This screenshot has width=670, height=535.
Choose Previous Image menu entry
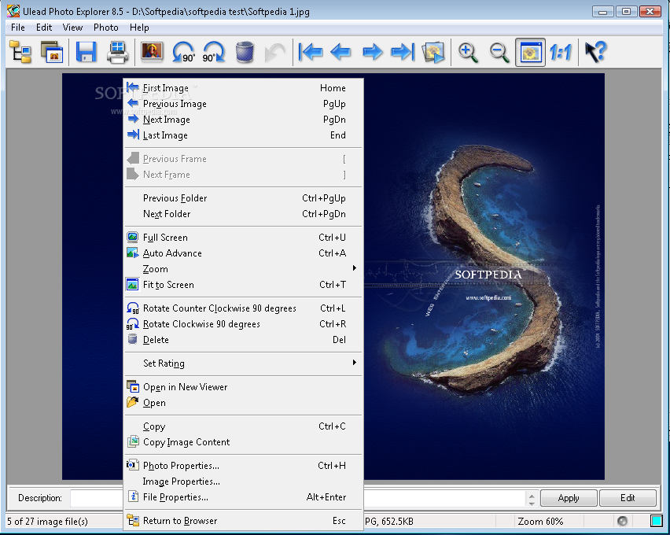pyautogui.click(x=244, y=104)
